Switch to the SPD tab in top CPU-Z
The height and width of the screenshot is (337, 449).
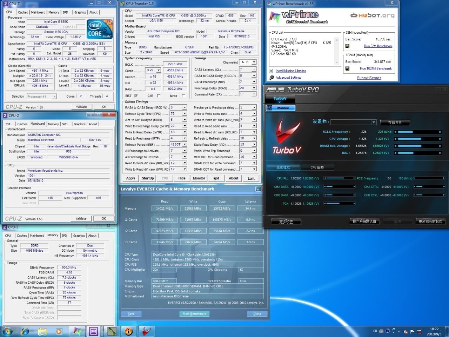pyautogui.click(x=65, y=12)
